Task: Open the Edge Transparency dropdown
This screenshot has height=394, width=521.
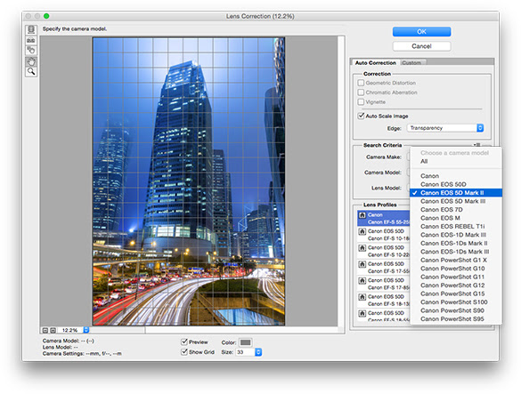Action: pos(445,128)
